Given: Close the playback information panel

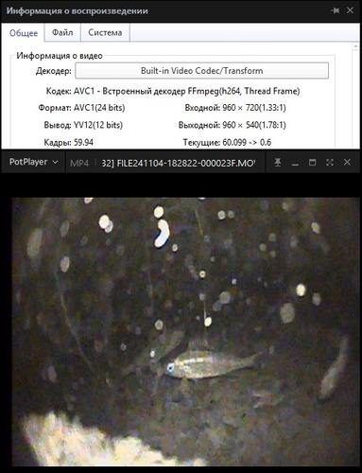Looking at the screenshot, I should (x=350, y=10).
